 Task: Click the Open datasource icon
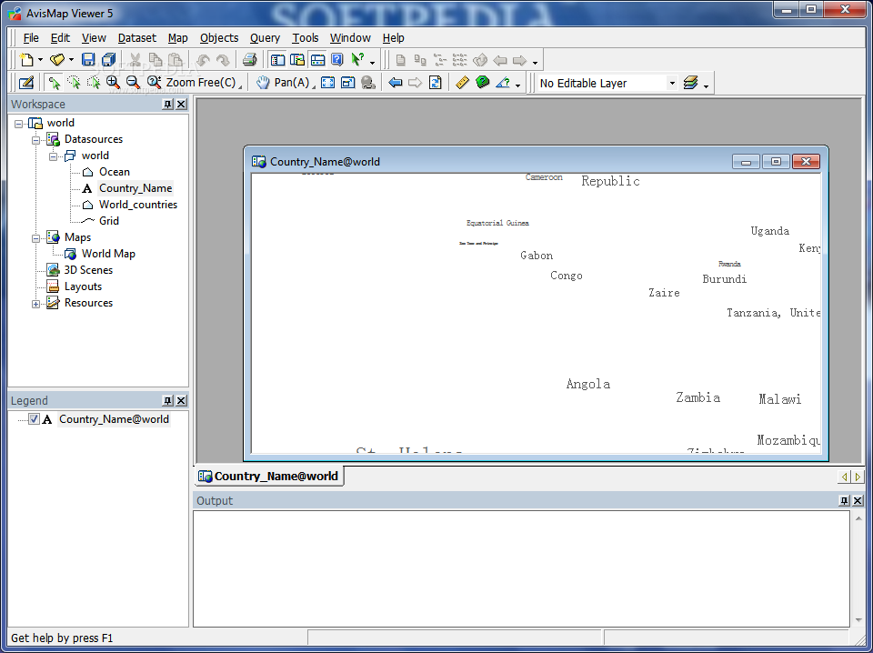pos(57,59)
